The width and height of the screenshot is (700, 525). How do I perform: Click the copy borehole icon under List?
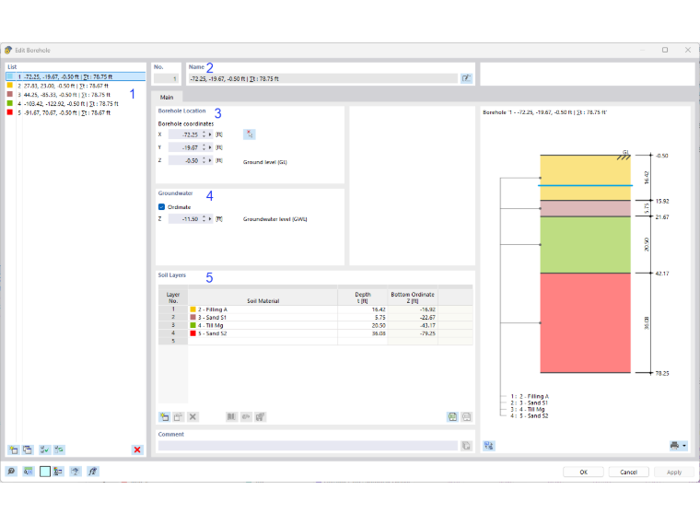(28, 449)
